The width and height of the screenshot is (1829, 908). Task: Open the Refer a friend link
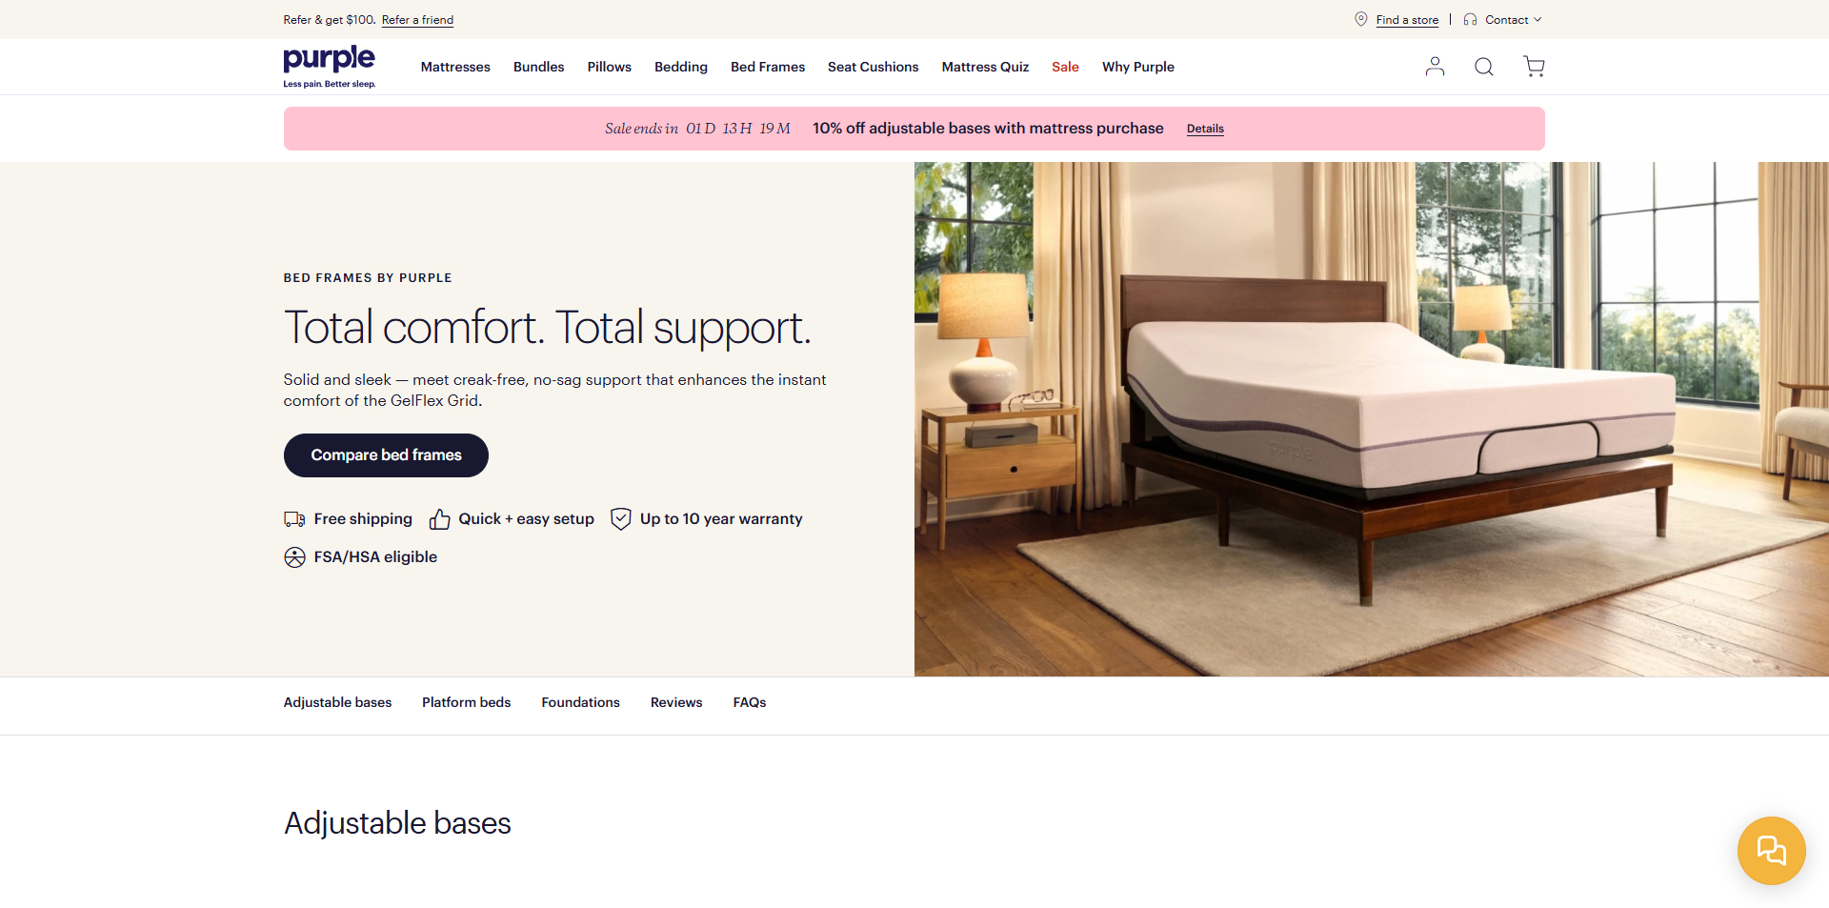[x=417, y=20]
